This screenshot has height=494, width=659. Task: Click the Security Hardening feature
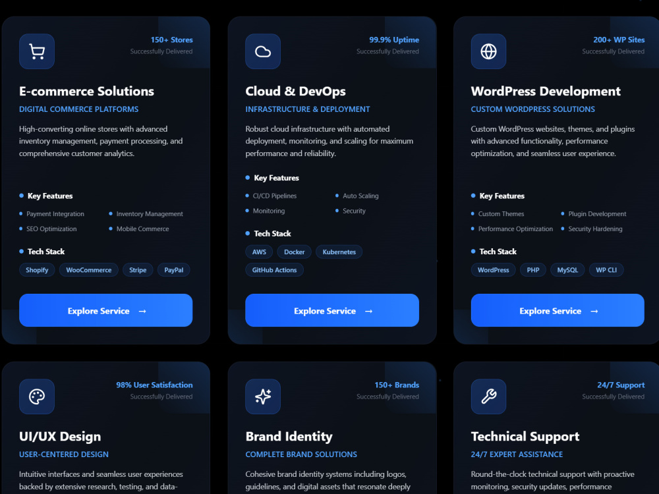pos(596,229)
